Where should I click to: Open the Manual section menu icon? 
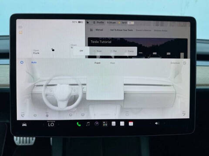click(91, 30)
